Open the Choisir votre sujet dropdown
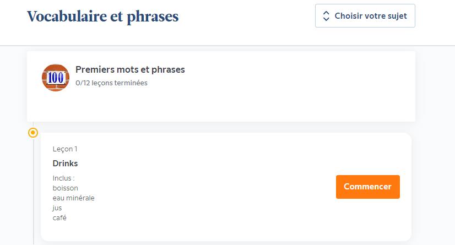 click(x=365, y=15)
